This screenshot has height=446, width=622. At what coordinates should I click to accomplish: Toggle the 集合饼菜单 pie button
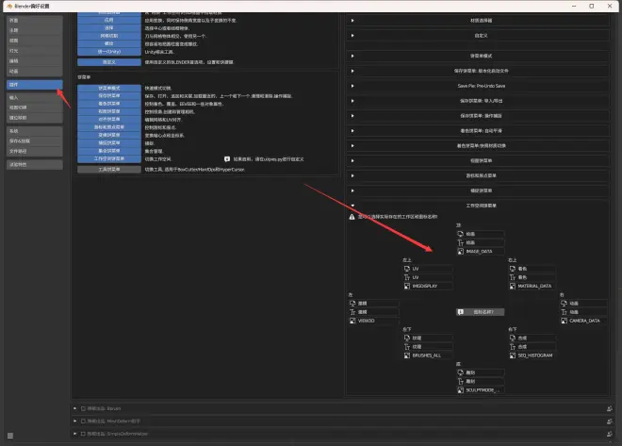(x=109, y=151)
